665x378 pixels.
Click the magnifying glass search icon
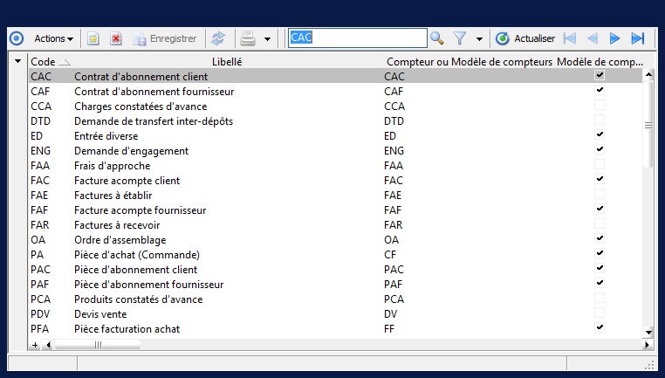click(437, 38)
